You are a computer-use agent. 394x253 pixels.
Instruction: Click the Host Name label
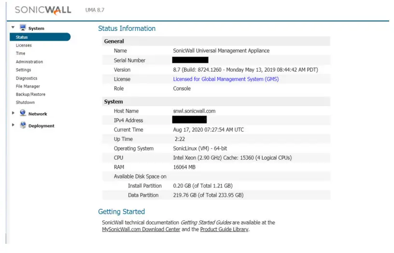coord(126,111)
